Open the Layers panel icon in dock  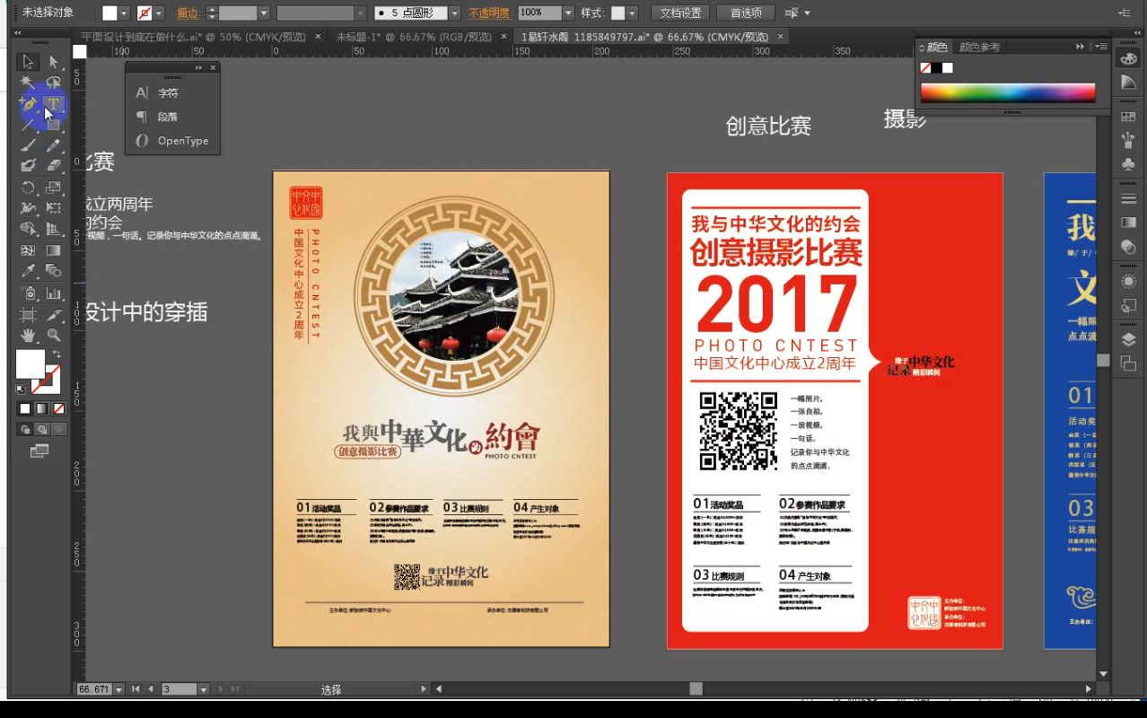pos(1128,340)
